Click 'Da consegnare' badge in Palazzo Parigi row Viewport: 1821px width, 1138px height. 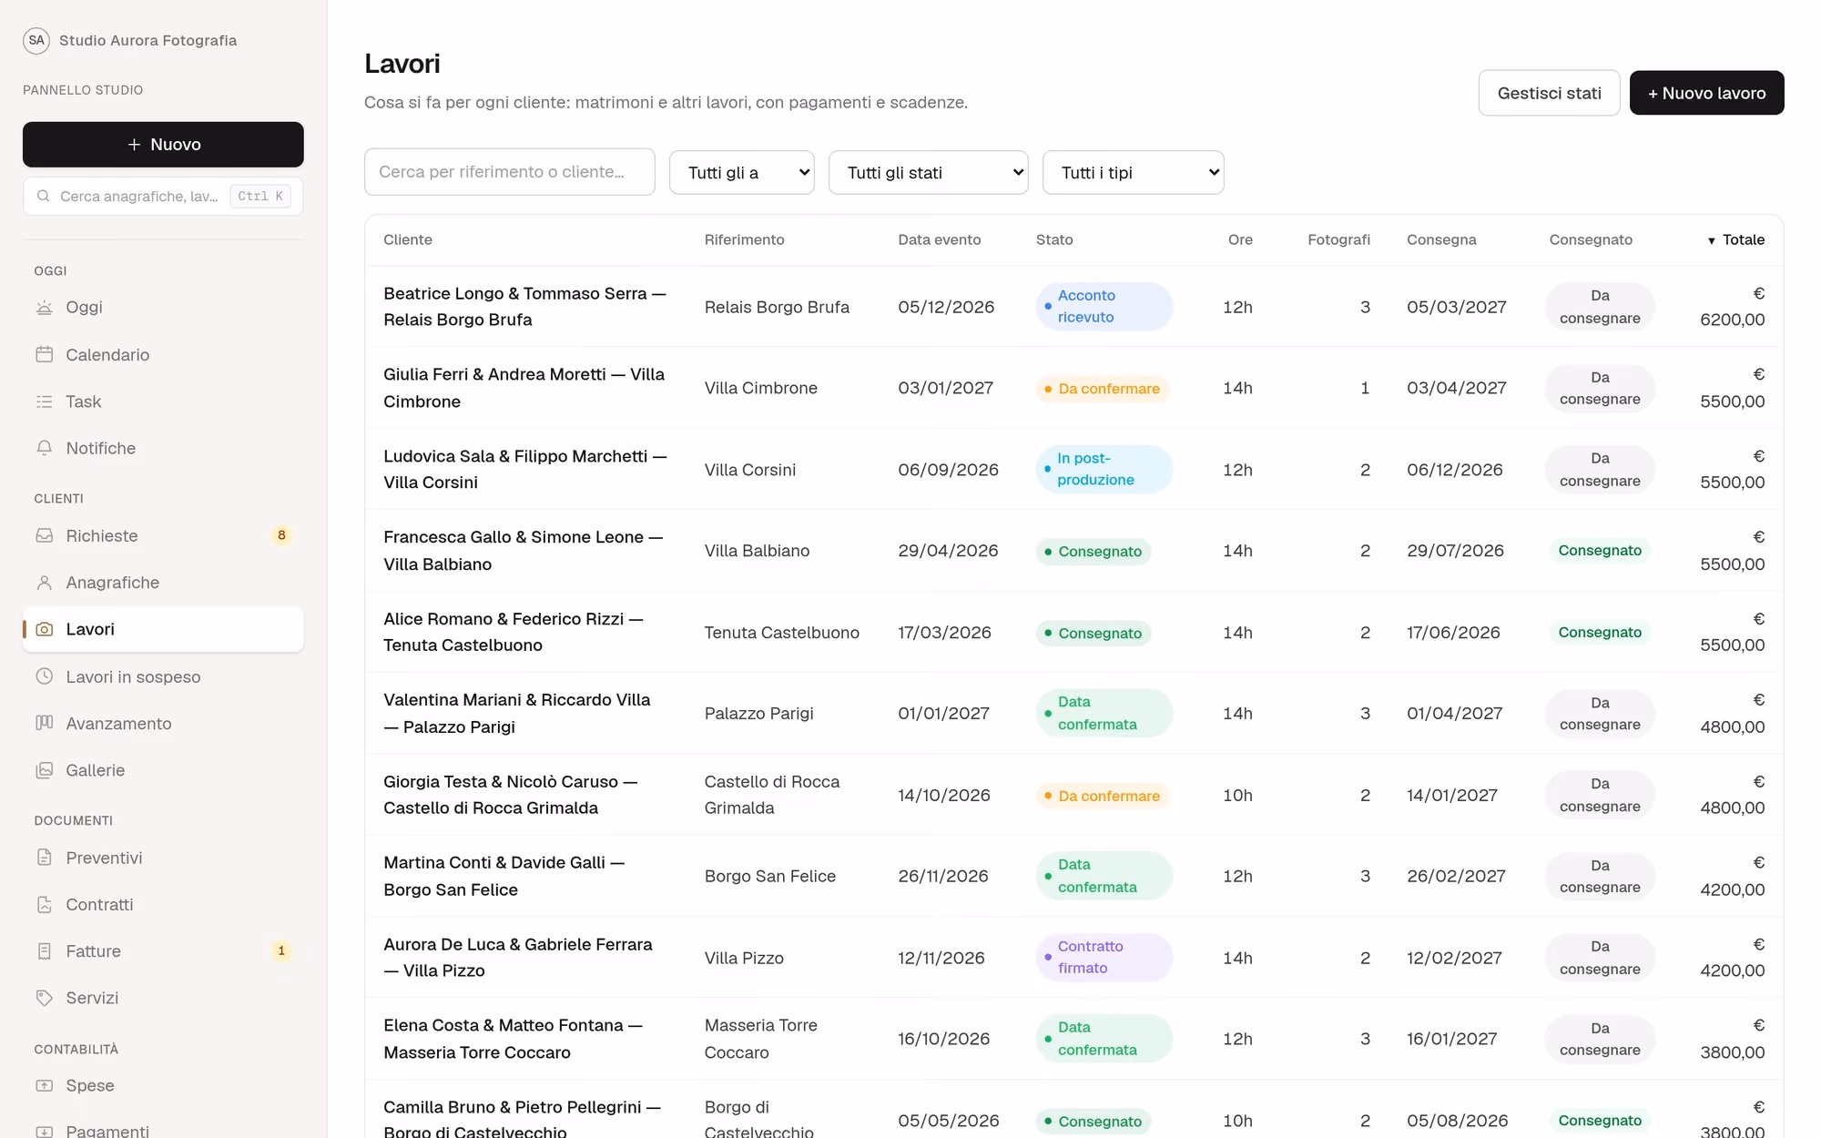pos(1600,714)
